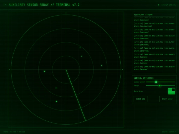Select the log line timestamped 17:39:29
The height and width of the screenshot is (134, 179).
tap(154, 56)
